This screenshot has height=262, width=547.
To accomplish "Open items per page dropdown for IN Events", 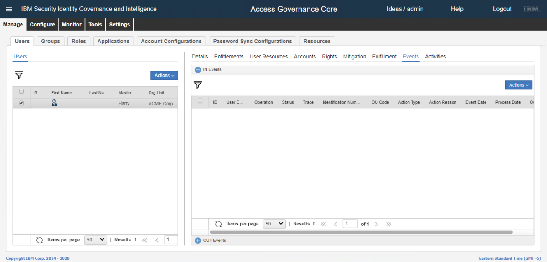I will [x=275, y=224].
